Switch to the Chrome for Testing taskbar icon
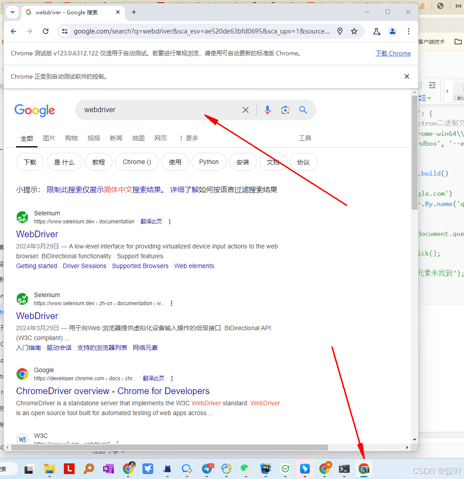464x479 pixels. [x=364, y=469]
